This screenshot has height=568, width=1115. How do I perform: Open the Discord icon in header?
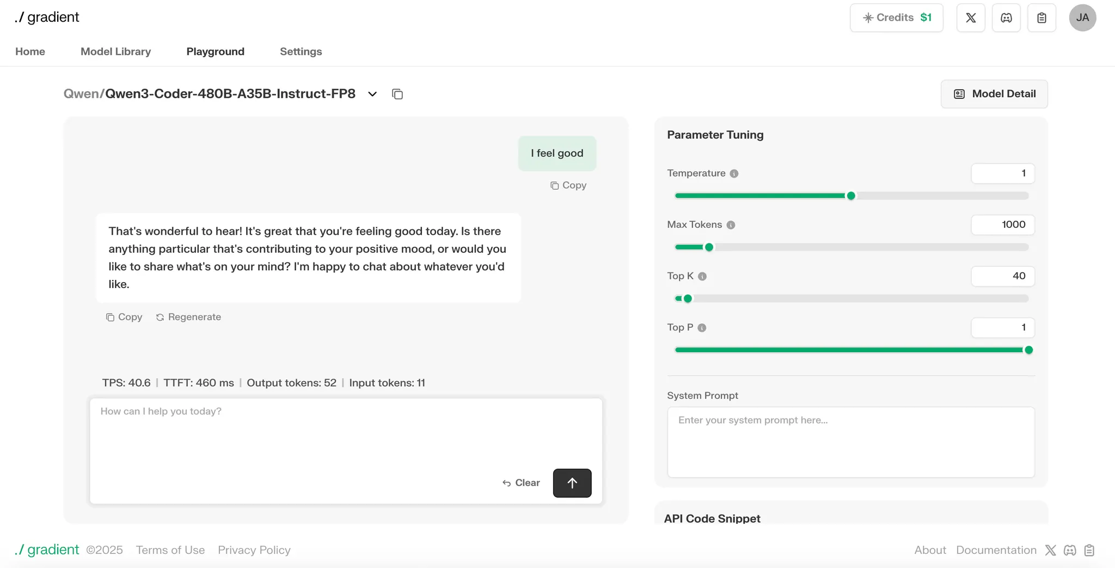point(1006,18)
